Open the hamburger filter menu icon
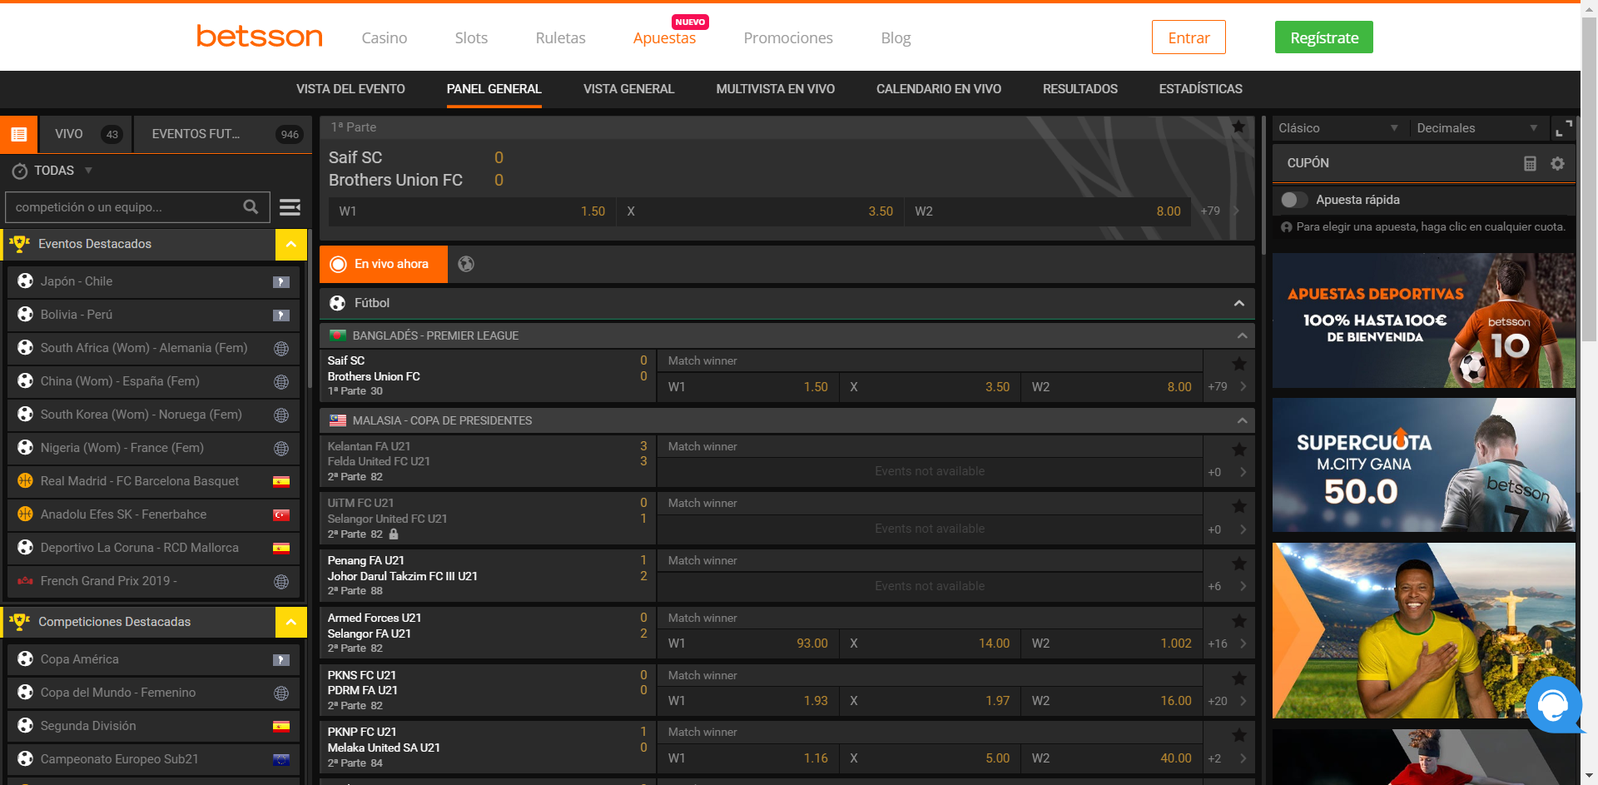This screenshot has height=785, width=1598. pyautogui.click(x=290, y=207)
